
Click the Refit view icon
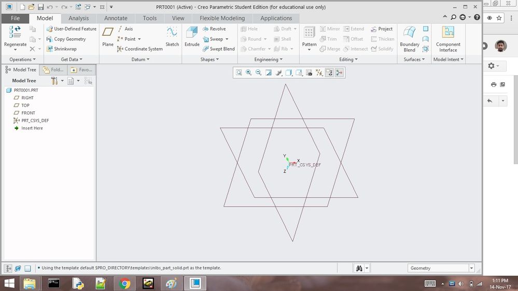(239, 73)
